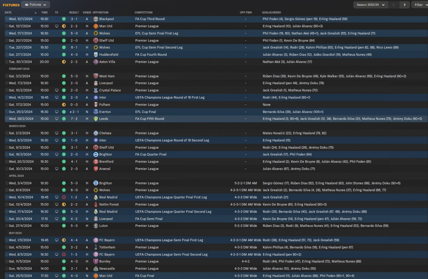Click the Blackpool club badge
The image size is (428, 279).
pyautogui.click(x=96, y=19)
